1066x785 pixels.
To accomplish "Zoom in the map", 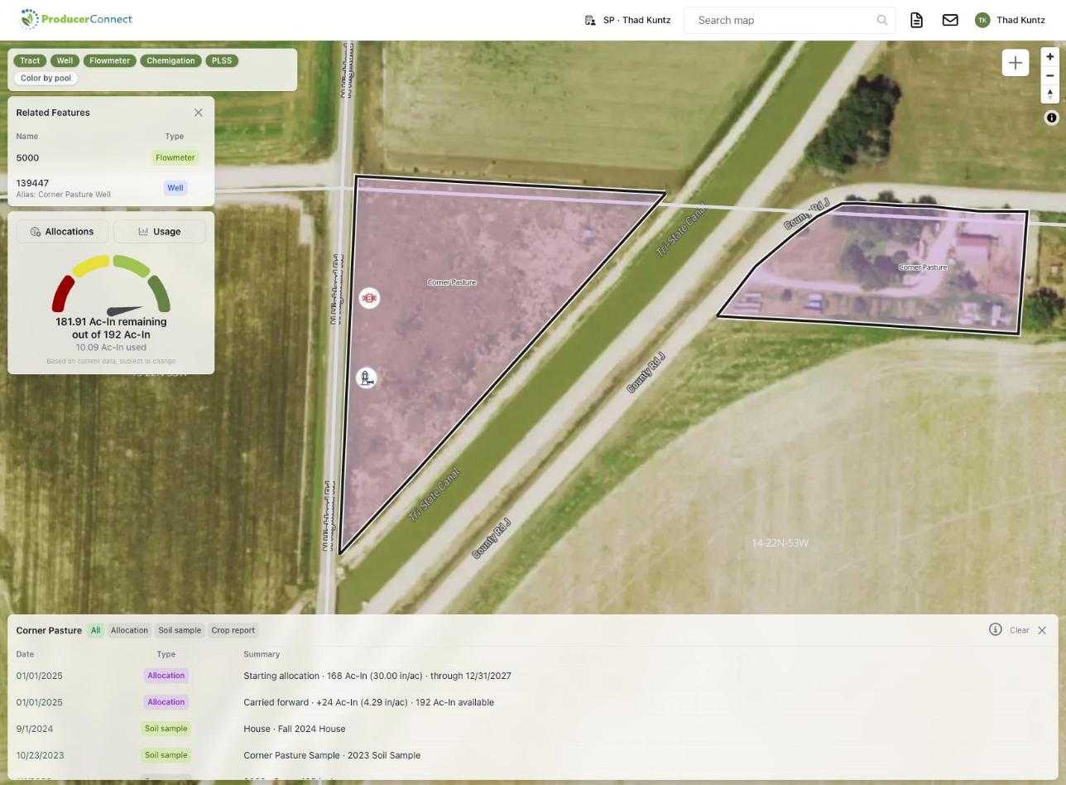I will pyautogui.click(x=1049, y=57).
